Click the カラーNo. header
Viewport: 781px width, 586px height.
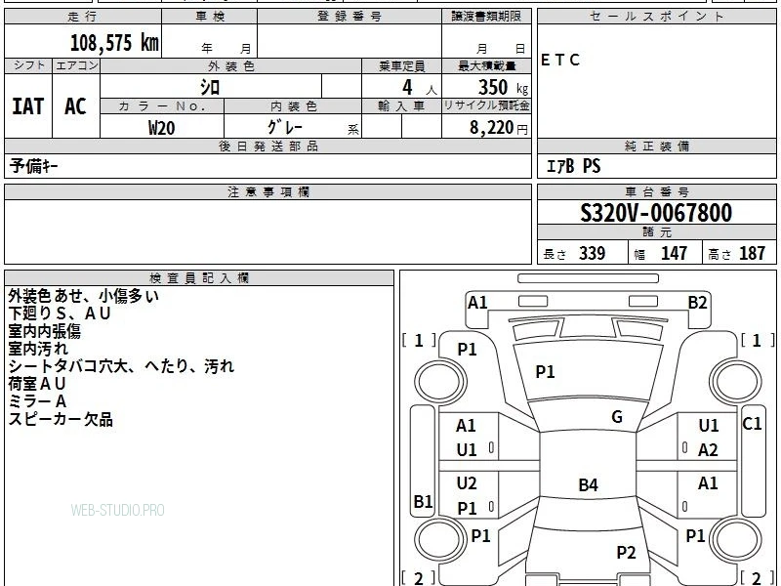[162, 106]
